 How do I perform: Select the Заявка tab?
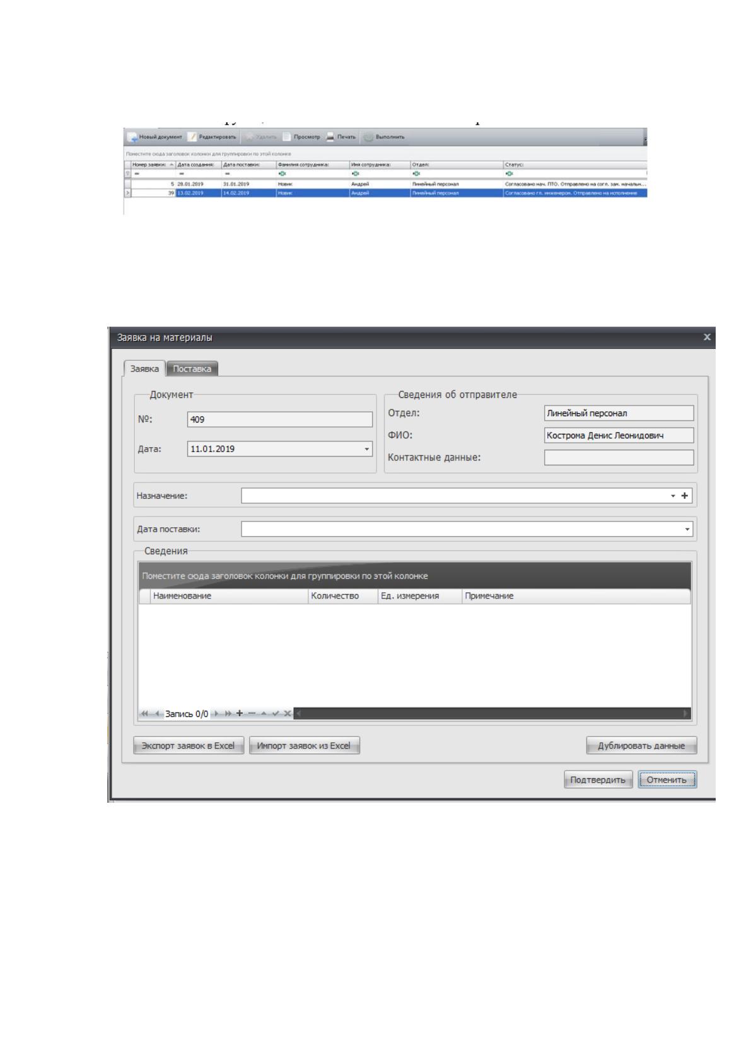point(144,368)
